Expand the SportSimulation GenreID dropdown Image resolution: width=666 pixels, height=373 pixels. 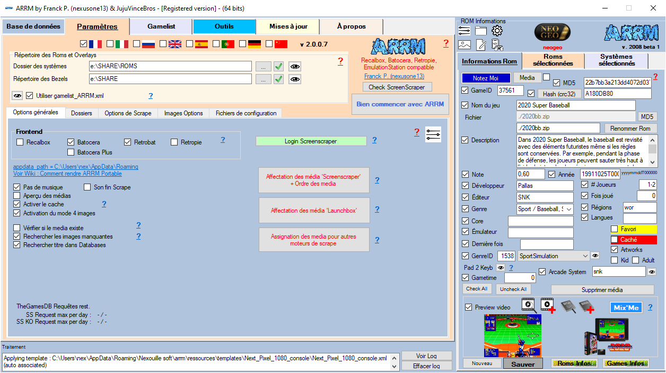click(585, 256)
